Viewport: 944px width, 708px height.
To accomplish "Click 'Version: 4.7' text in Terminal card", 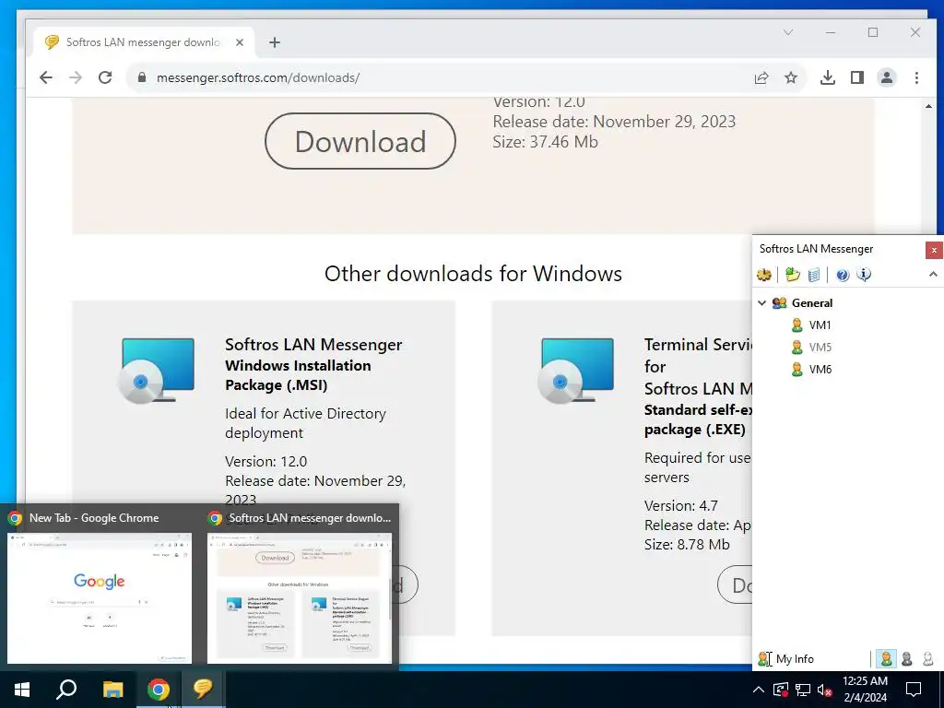I will (681, 506).
